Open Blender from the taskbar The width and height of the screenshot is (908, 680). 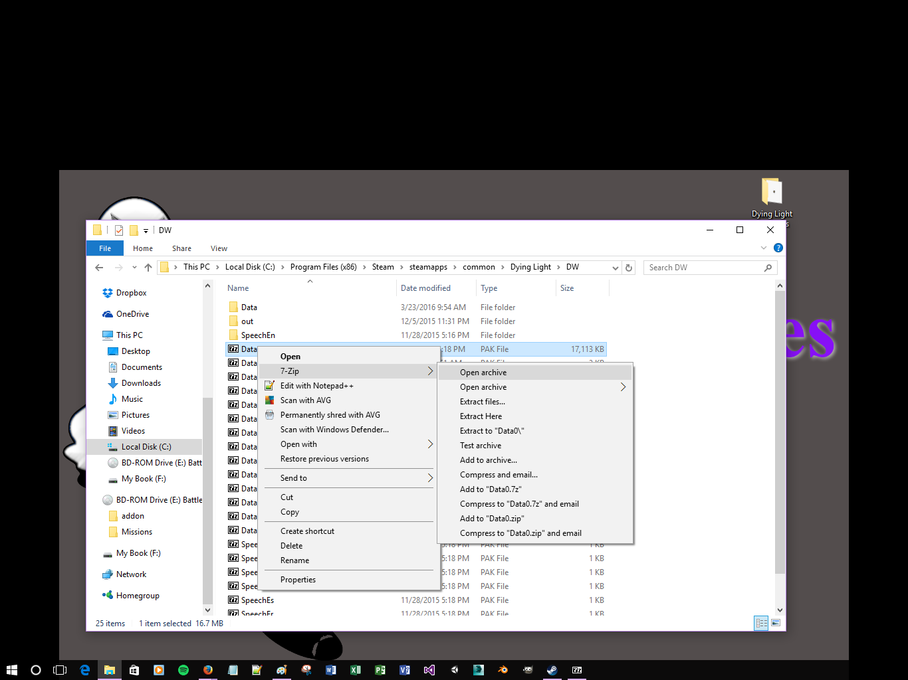503,670
